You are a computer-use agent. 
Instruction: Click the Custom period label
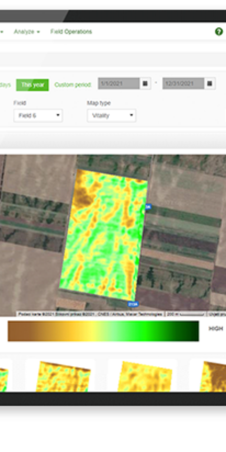[x=73, y=85]
